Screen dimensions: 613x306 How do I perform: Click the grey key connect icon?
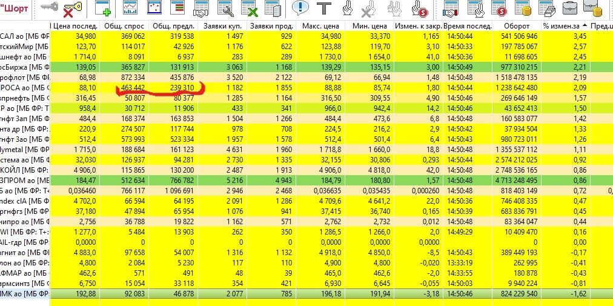(49, 7)
